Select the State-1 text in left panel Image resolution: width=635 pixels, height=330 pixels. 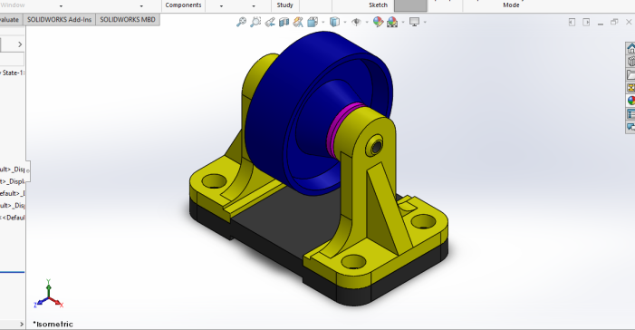click(x=13, y=73)
